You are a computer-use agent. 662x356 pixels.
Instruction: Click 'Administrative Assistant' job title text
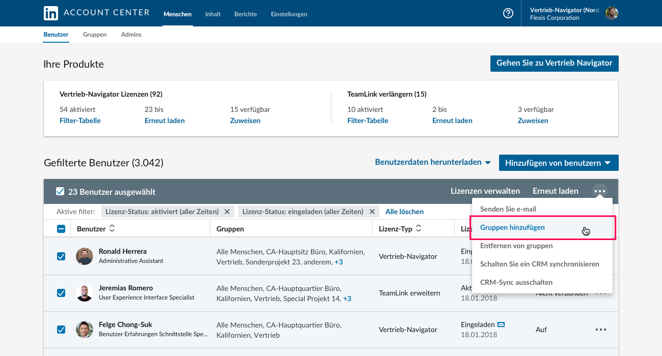pos(131,261)
